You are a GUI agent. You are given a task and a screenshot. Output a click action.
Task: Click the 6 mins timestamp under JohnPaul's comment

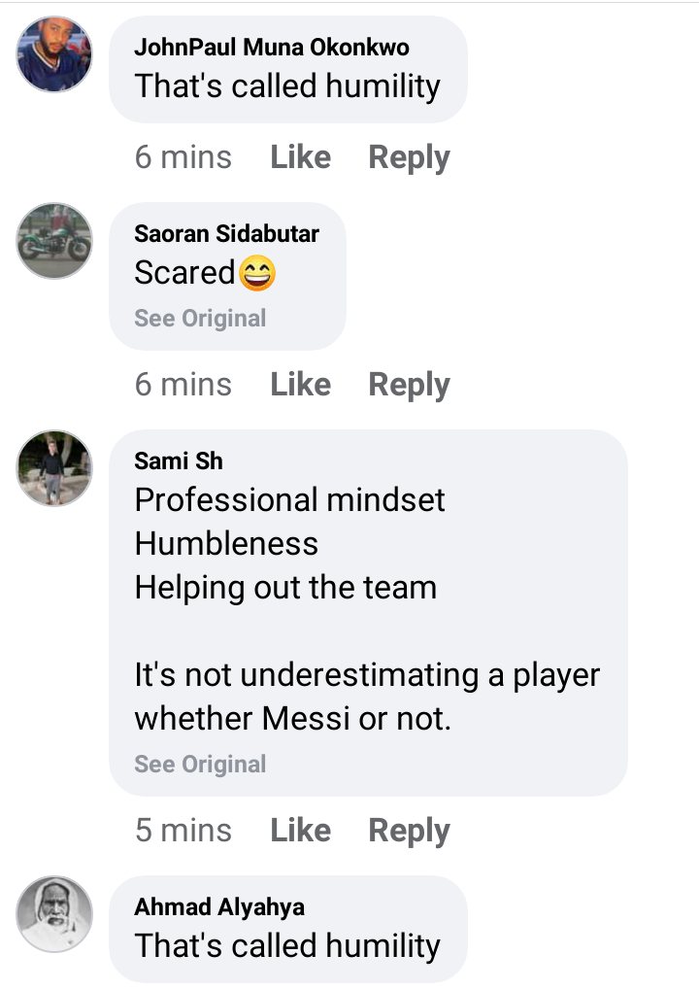[x=183, y=157]
